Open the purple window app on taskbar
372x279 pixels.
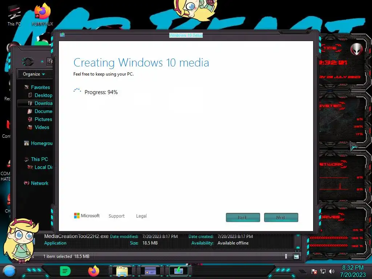tap(150, 271)
